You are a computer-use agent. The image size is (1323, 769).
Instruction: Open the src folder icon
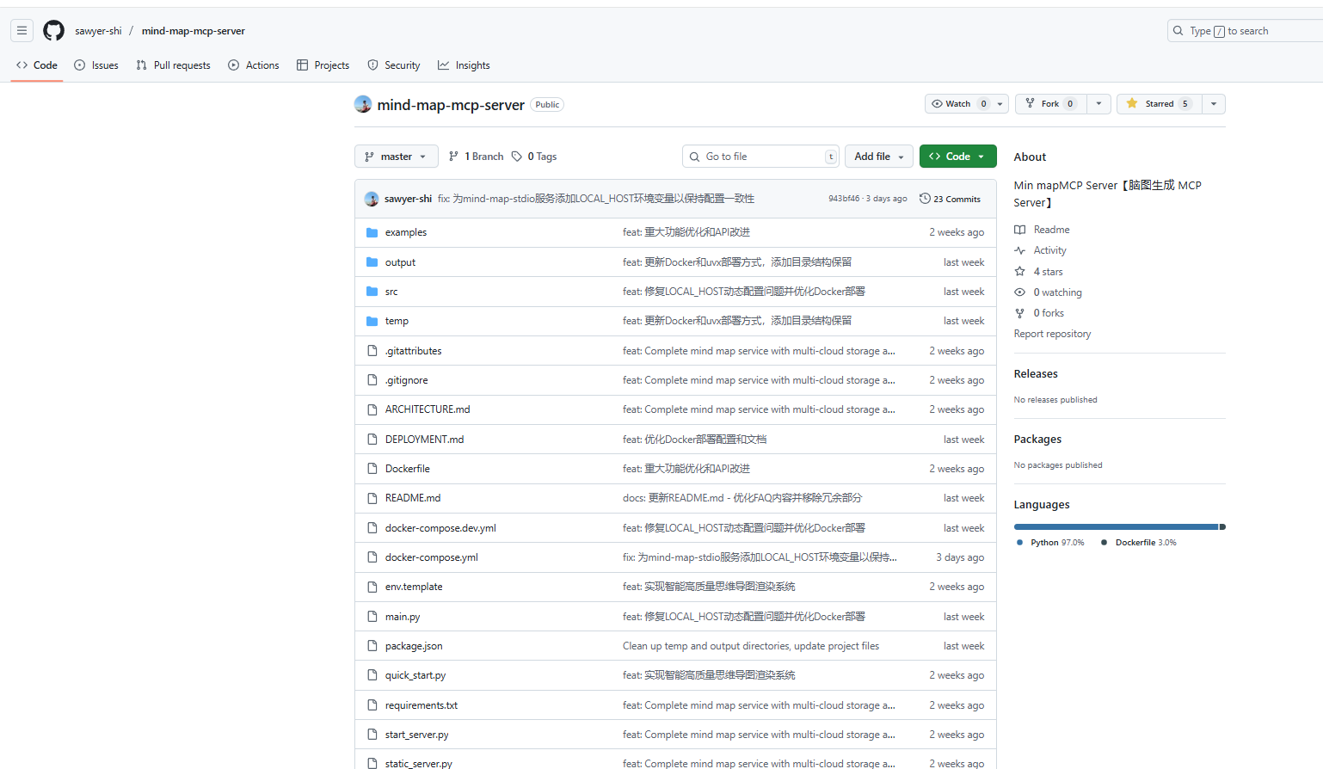click(372, 292)
